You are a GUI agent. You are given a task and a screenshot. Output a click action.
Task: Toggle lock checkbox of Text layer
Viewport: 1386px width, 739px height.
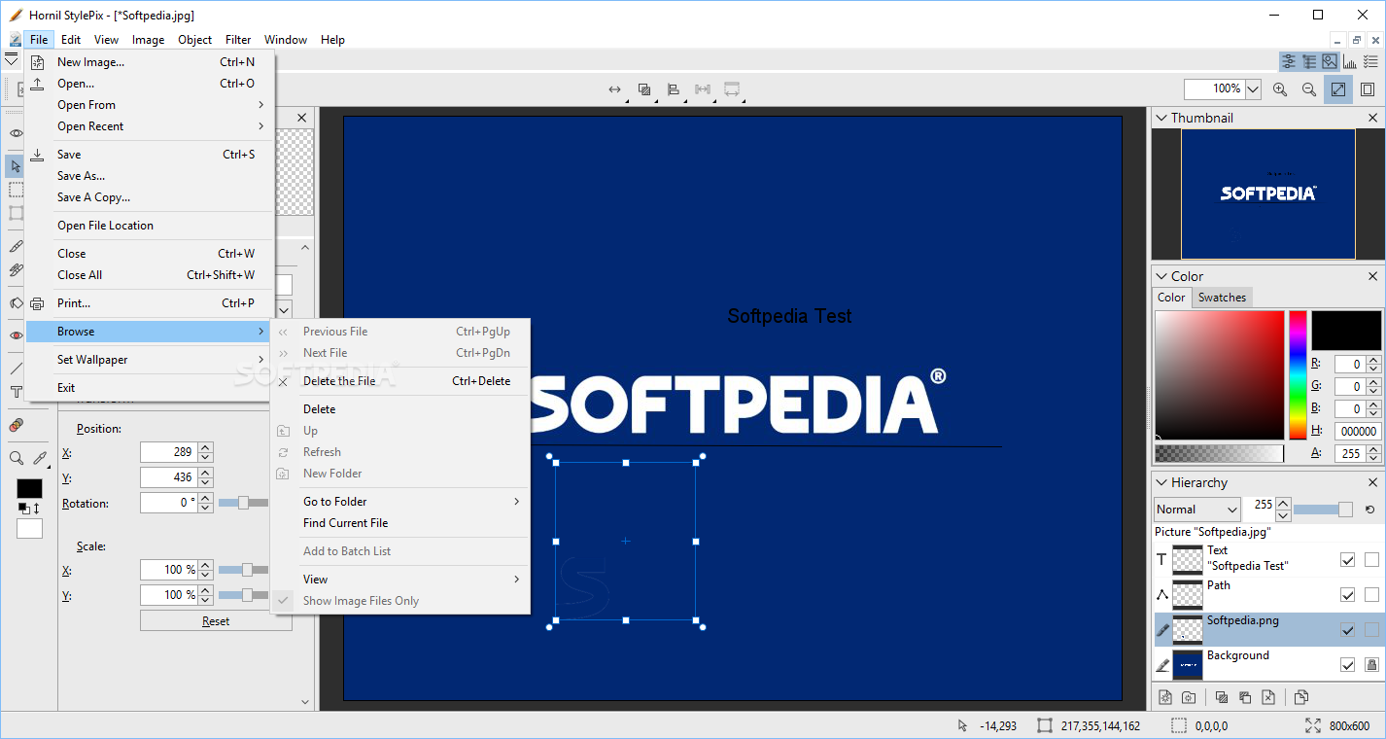point(1371,560)
